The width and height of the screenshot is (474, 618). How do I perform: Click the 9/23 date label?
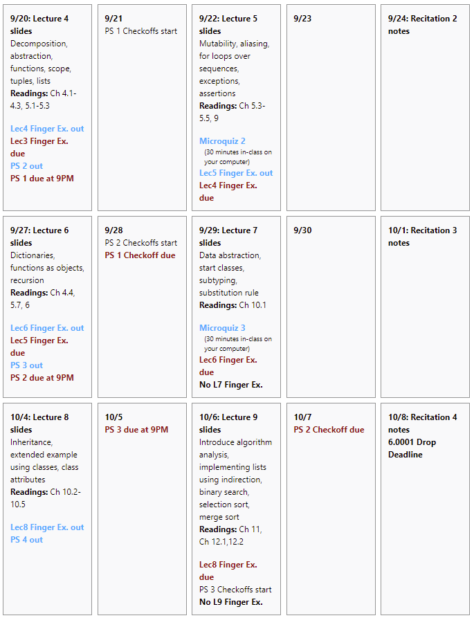(302, 19)
